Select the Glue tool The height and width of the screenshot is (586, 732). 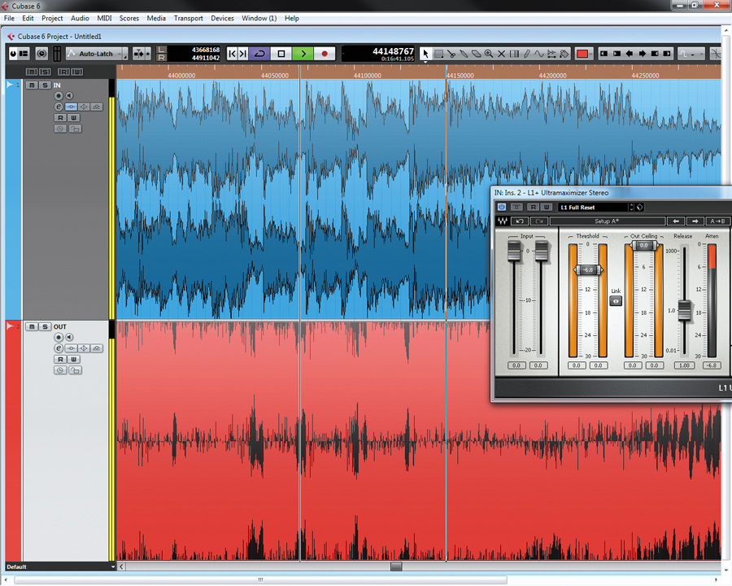point(464,54)
